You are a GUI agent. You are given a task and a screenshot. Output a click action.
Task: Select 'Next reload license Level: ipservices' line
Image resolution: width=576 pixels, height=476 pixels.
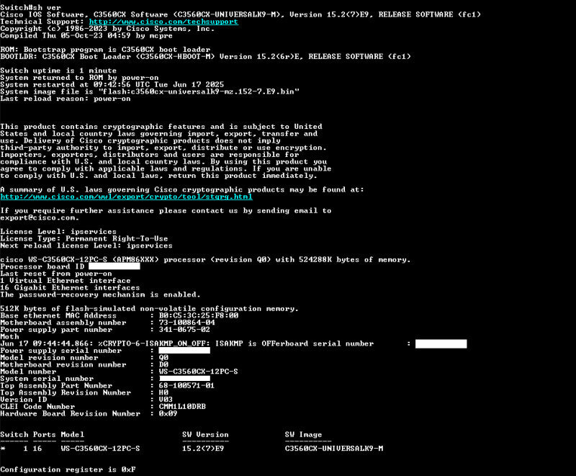click(x=86, y=246)
